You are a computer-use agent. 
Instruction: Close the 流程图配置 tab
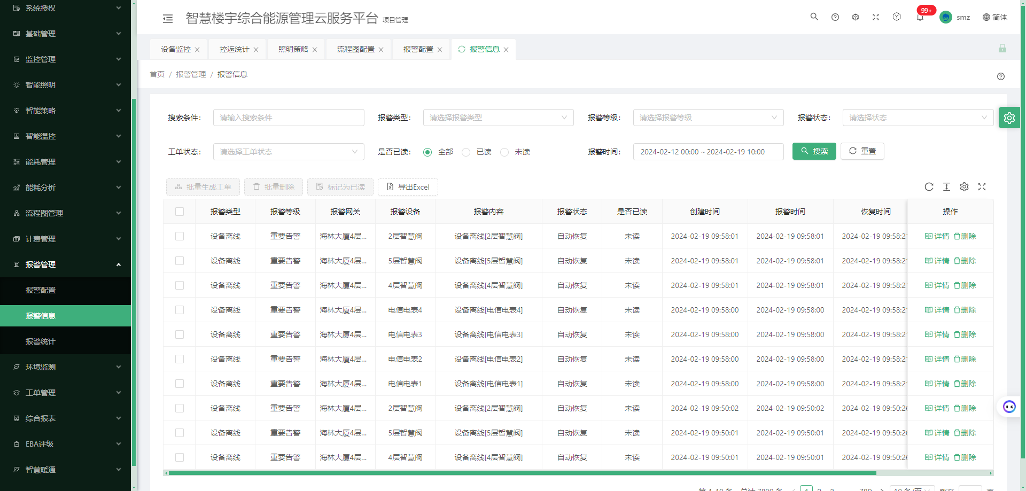[381, 50]
